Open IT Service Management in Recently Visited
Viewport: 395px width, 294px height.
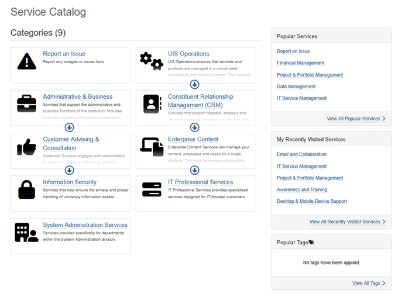click(301, 166)
